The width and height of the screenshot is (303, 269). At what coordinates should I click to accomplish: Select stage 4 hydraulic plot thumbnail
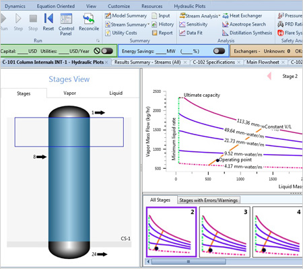[x=277, y=232]
